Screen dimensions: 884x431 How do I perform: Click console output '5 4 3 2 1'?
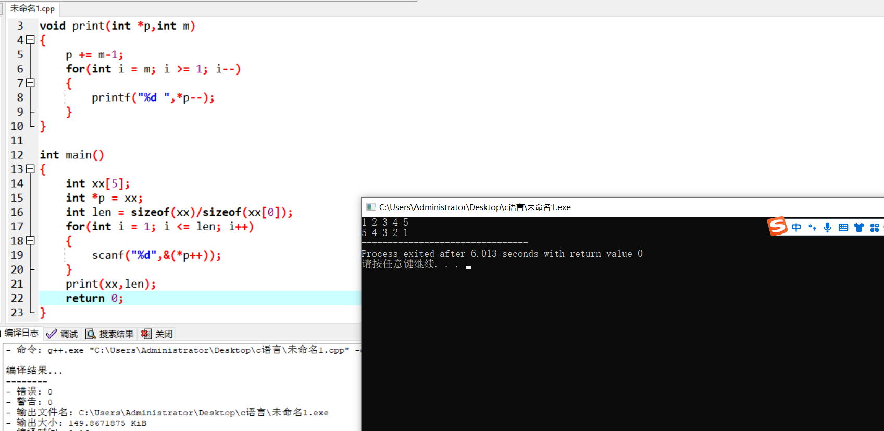tap(385, 233)
